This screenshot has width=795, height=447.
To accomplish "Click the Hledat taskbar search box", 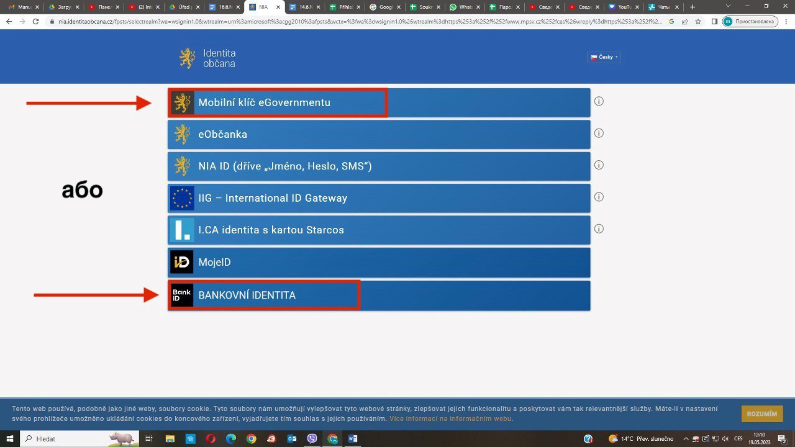I will [79, 438].
